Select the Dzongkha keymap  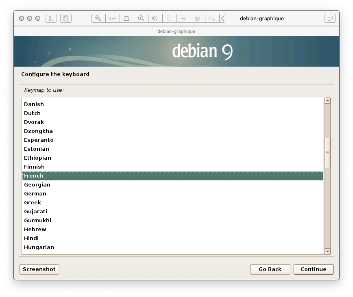coord(173,131)
